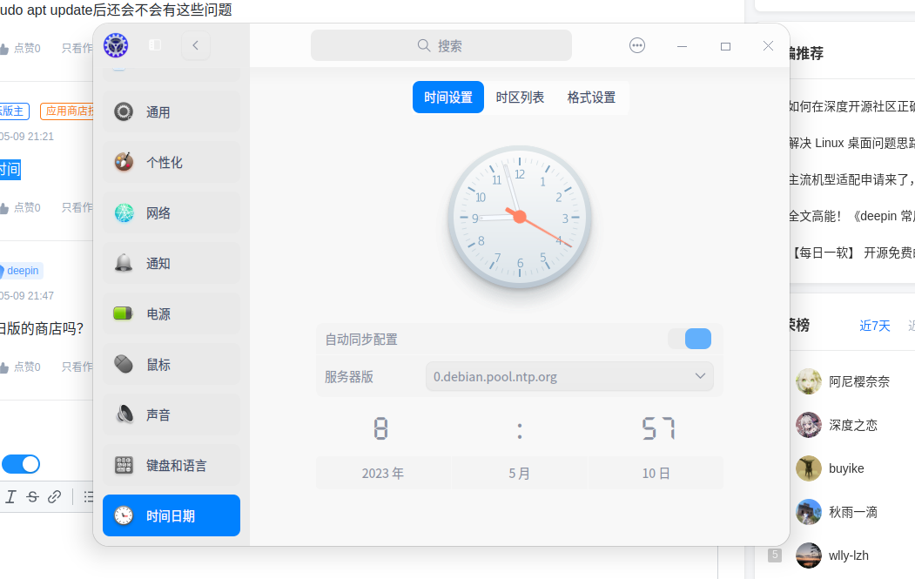Switch to 格式设置 tab

[x=592, y=97]
